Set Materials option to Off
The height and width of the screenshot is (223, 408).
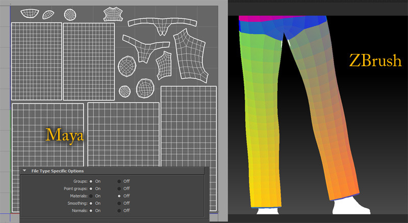coord(119,196)
